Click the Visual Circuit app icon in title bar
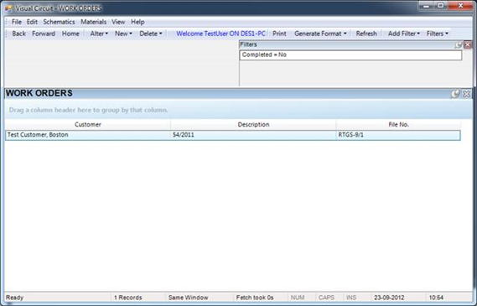This screenshot has width=477, height=306. point(9,8)
